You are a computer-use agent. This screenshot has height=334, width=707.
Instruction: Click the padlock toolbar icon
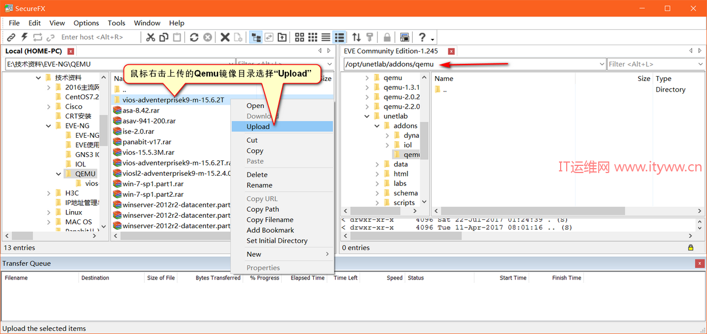pyautogui.click(x=387, y=37)
